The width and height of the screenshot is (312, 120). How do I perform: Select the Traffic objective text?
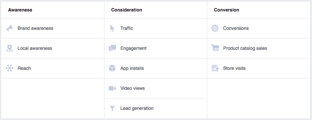click(126, 28)
